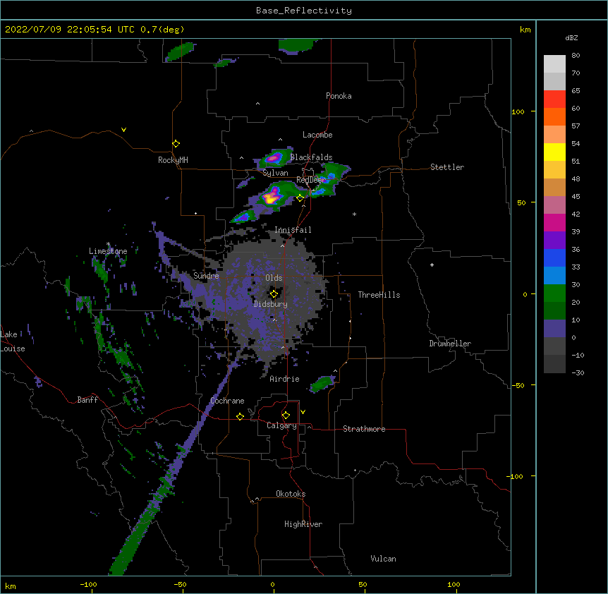Click the storm cell north of Sylvan
Image resolution: width=608 pixels, height=594 pixels.
point(274,158)
